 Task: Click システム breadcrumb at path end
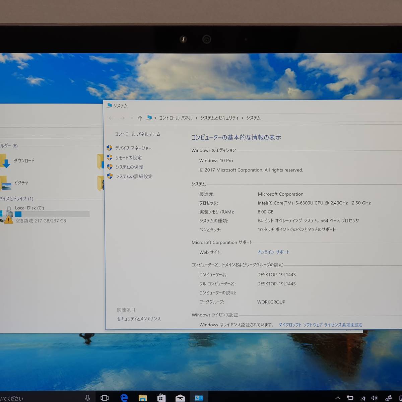[x=253, y=118]
